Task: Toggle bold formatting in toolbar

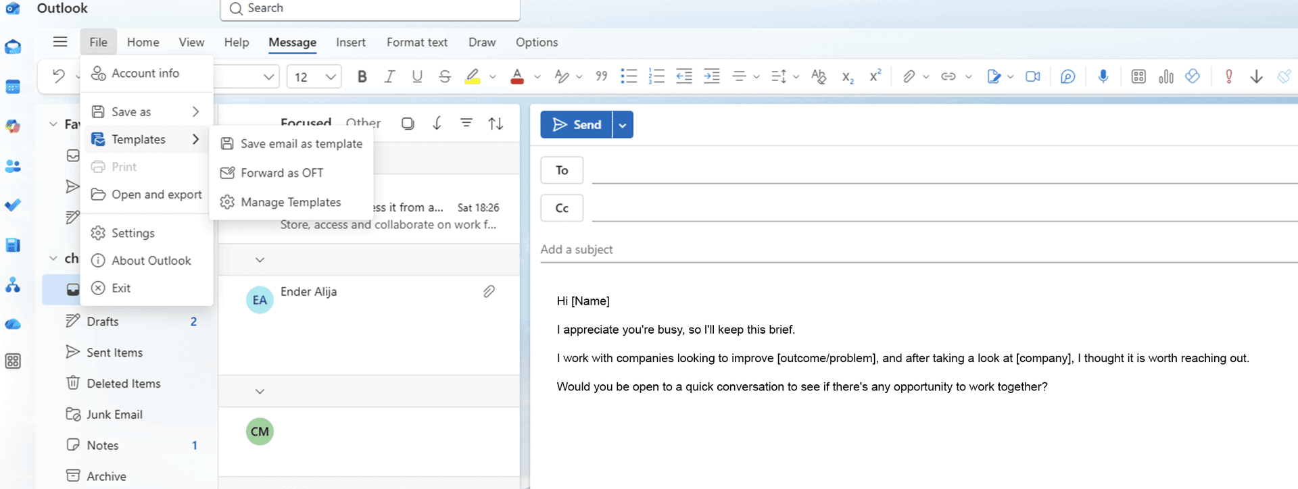Action: pyautogui.click(x=362, y=76)
